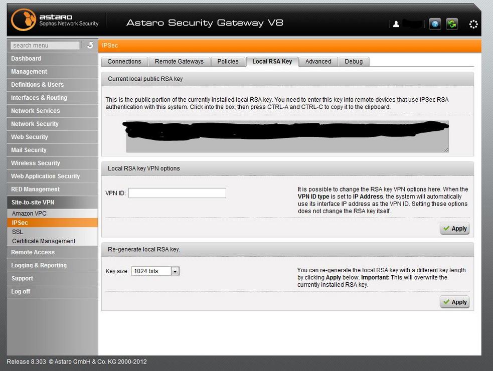
Task: Expand Wireless Security menu
Action: point(52,163)
